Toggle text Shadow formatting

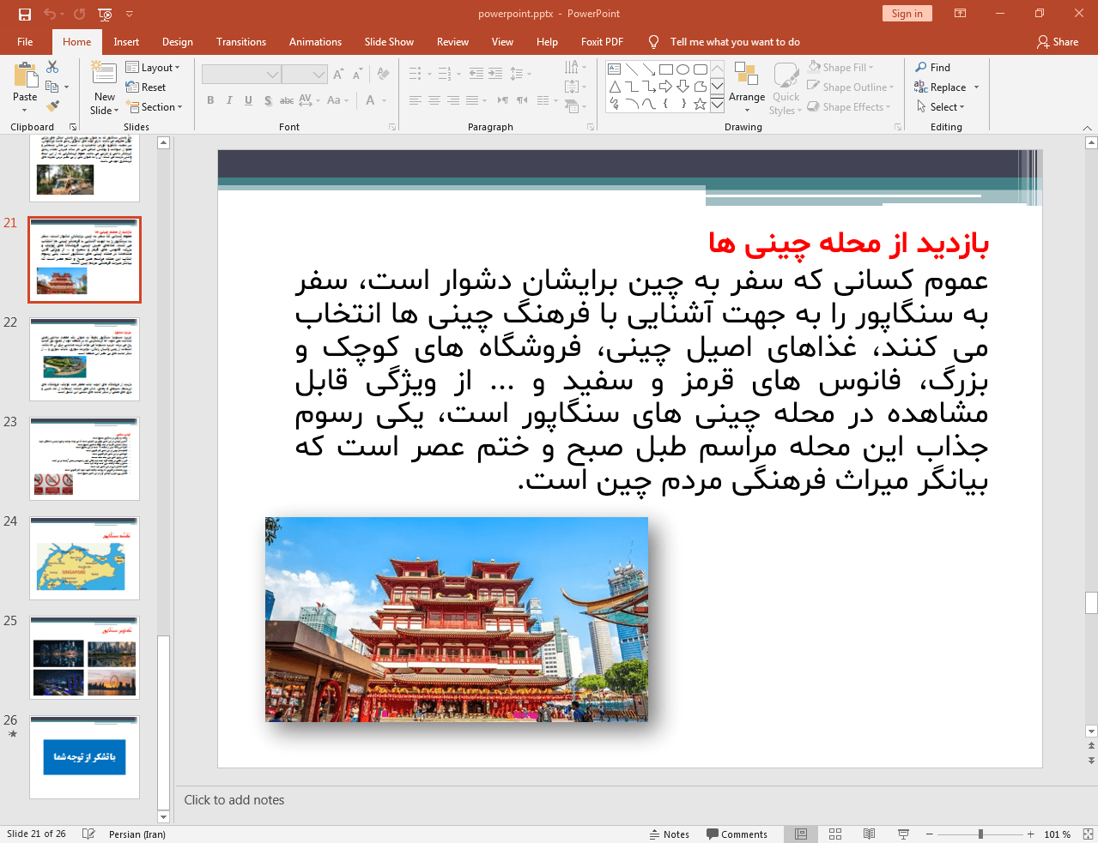[x=268, y=100]
